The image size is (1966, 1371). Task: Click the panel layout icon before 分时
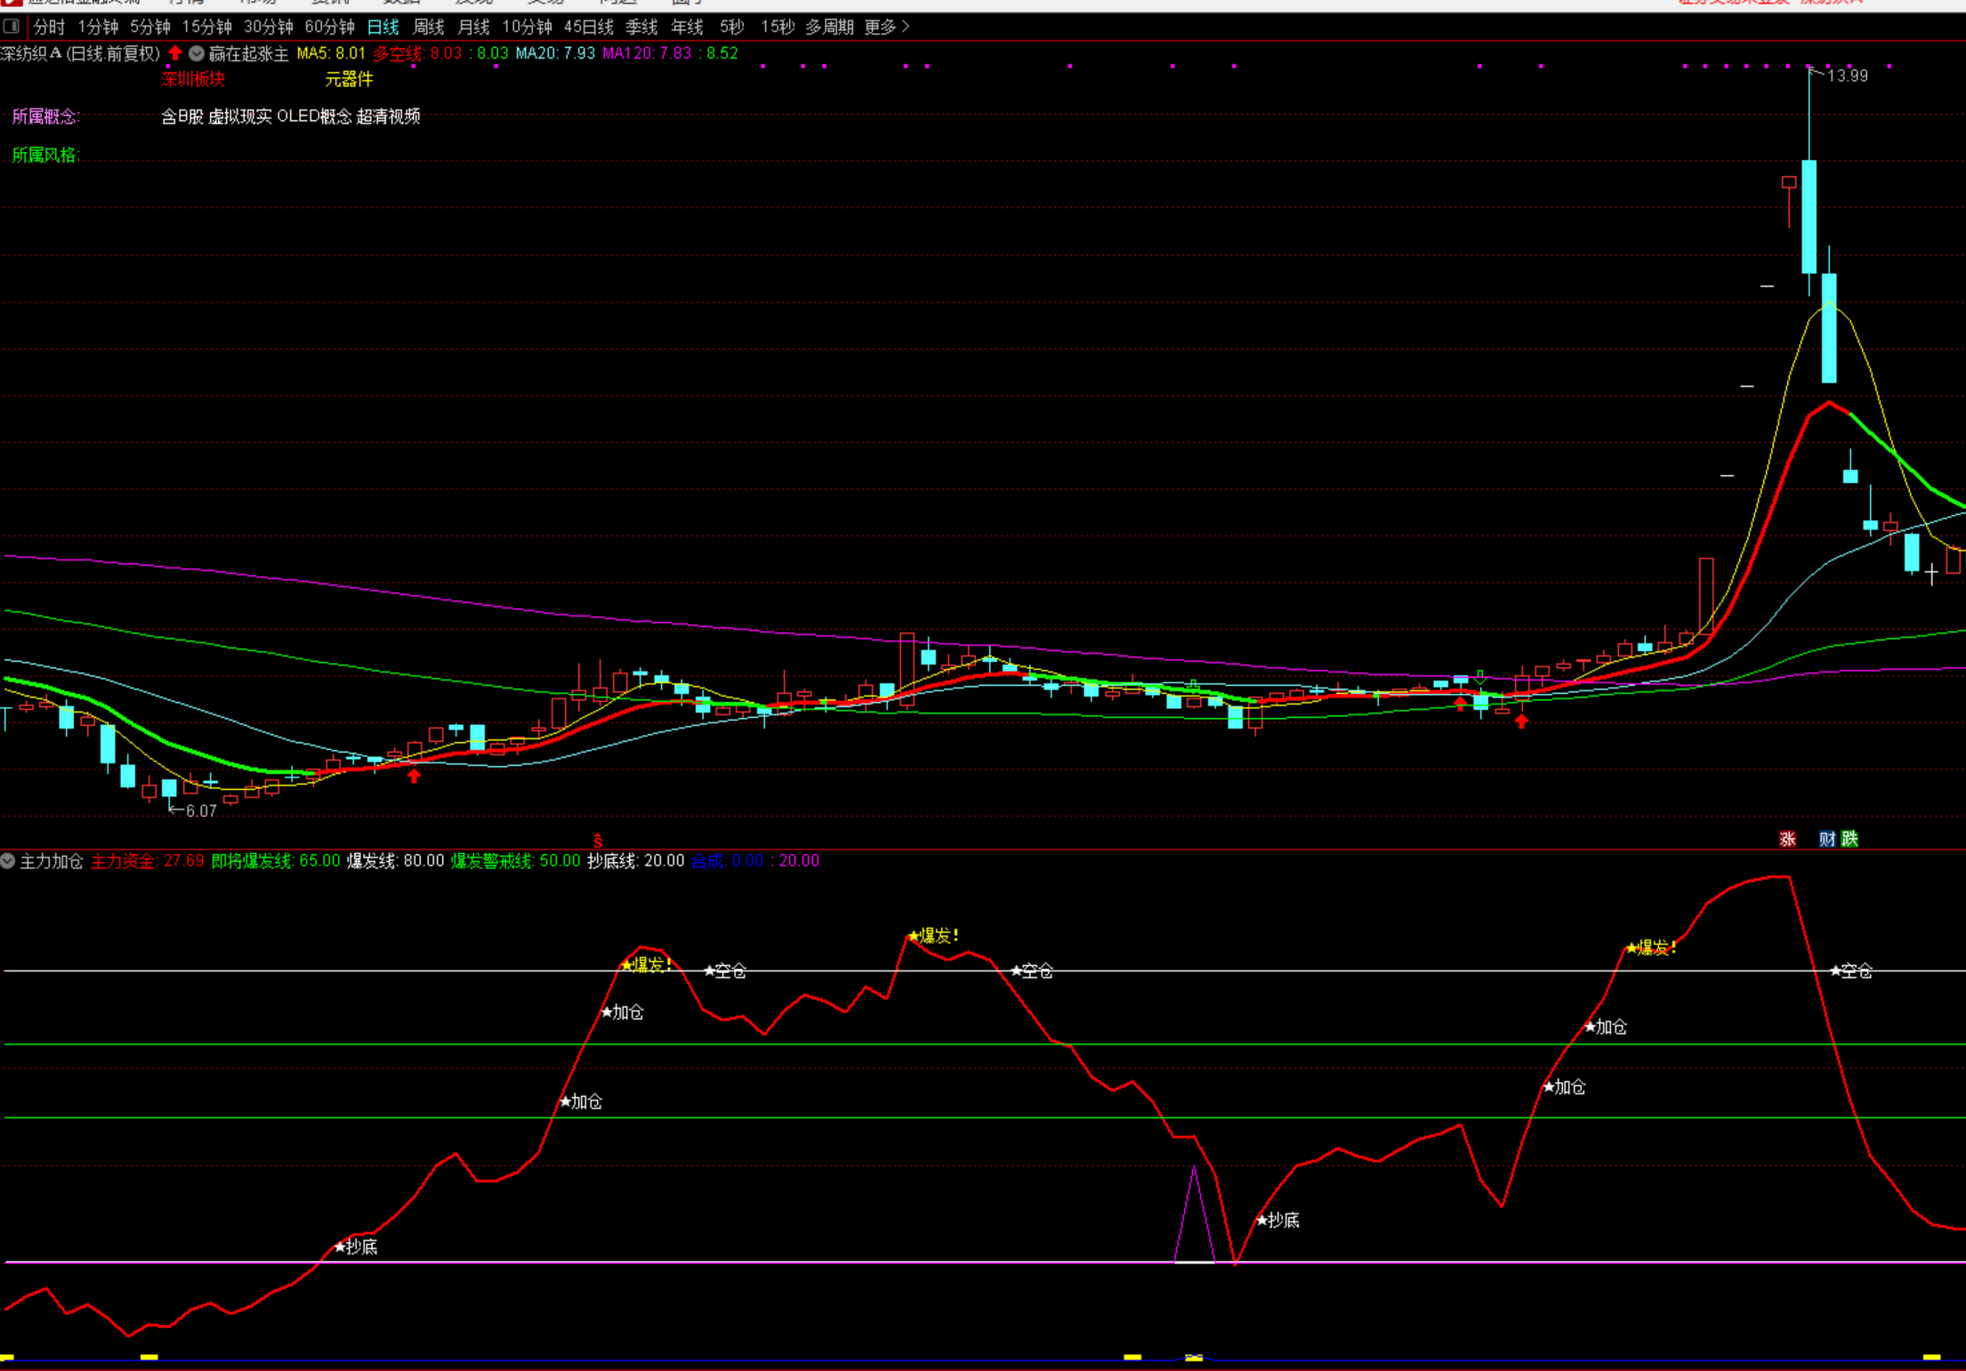coord(12,26)
